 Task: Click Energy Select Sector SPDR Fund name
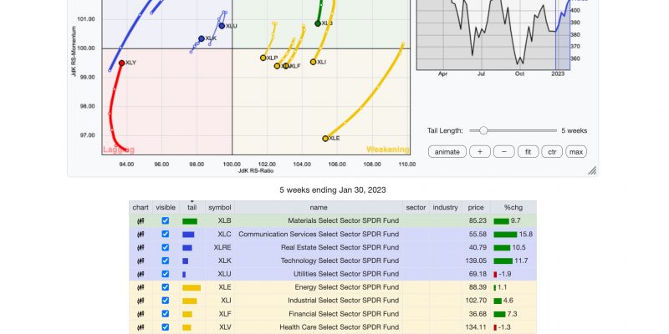click(x=347, y=287)
